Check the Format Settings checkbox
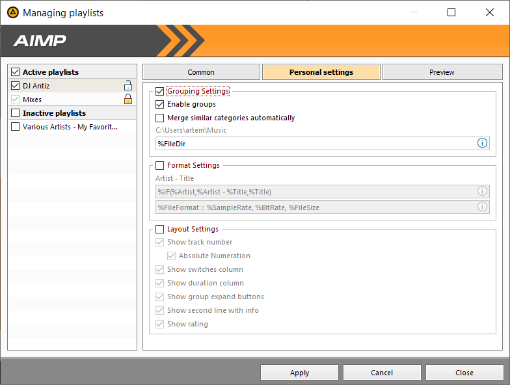This screenshot has width=510, height=385. click(160, 166)
